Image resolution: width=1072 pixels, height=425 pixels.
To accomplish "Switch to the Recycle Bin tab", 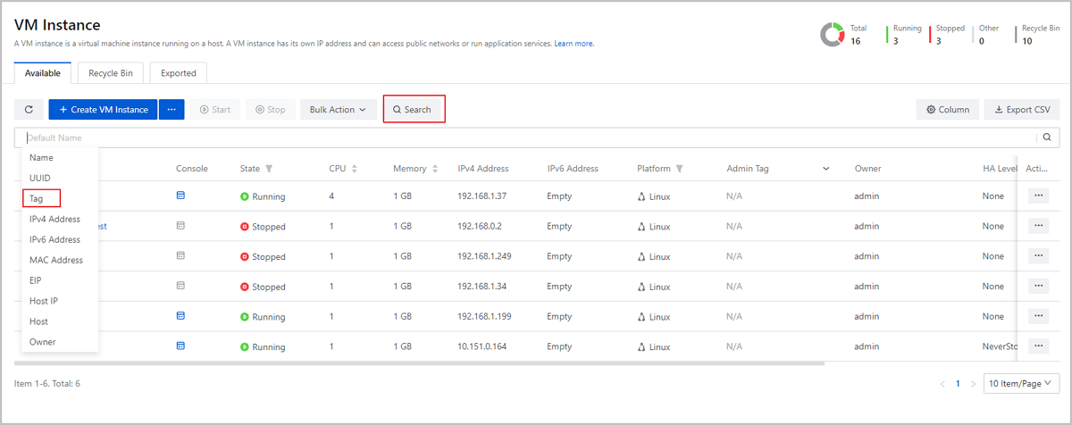I will point(110,73).
